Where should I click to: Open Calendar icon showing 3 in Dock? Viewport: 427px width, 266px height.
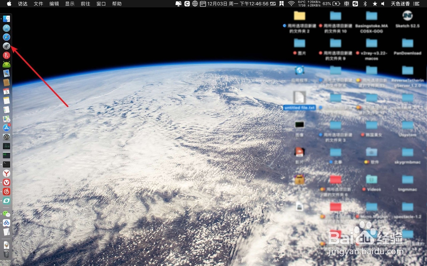[x=6, y=92]
